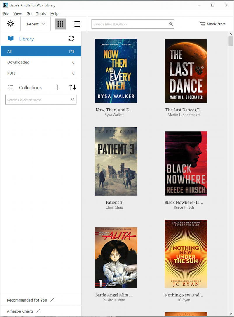The width and height of the screenshot is (234, 317).
Task: Switch to list view layout
Action: pos(77,24)
